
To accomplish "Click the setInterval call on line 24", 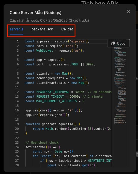I will 36,147.
